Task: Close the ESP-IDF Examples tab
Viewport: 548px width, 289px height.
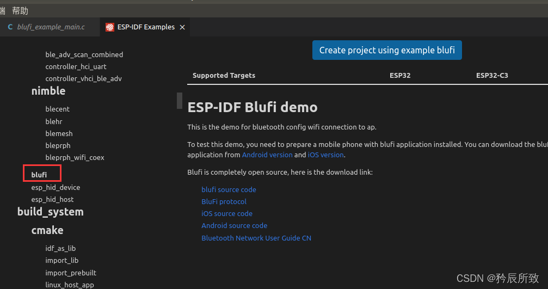Action: (x=182, y=27)
